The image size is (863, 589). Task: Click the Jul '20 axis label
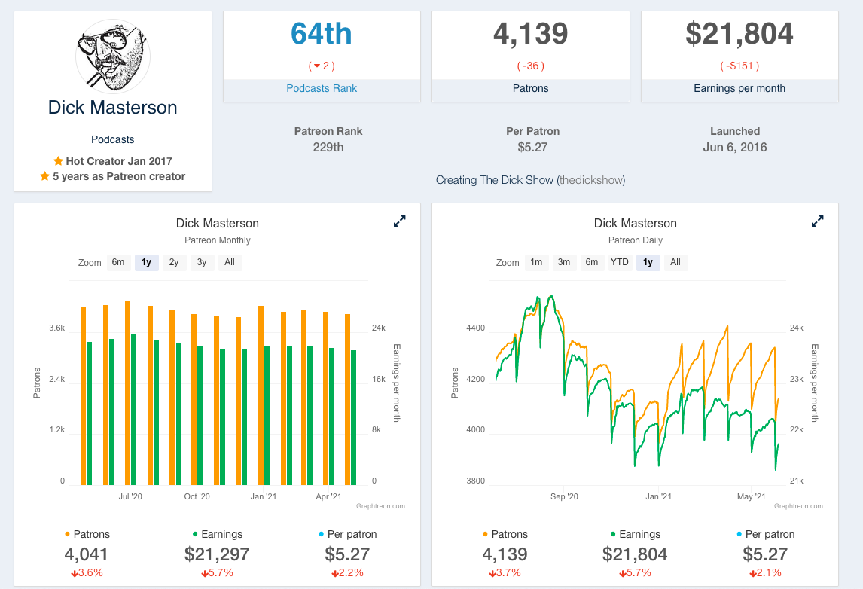pos(130,496)
